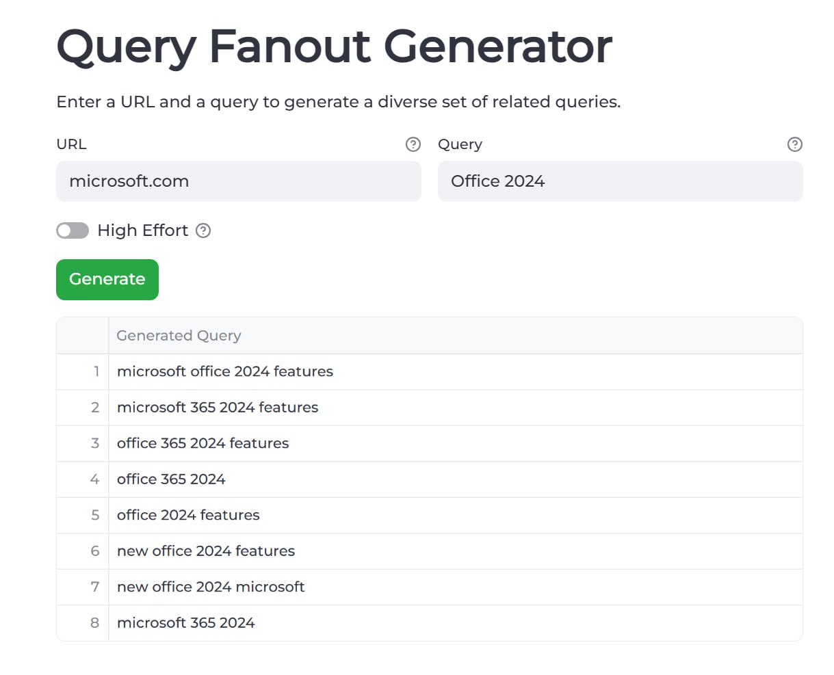
Task: Focus the URL field containing microsoft.com
Action: 239,181
